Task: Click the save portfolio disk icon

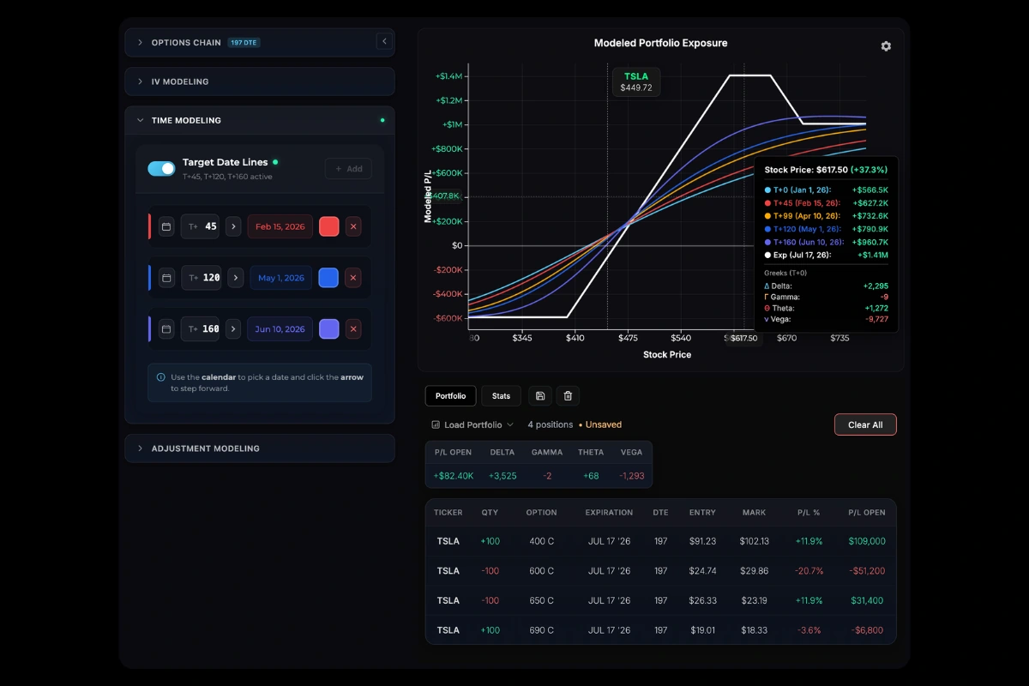Action: pos(540,396)
